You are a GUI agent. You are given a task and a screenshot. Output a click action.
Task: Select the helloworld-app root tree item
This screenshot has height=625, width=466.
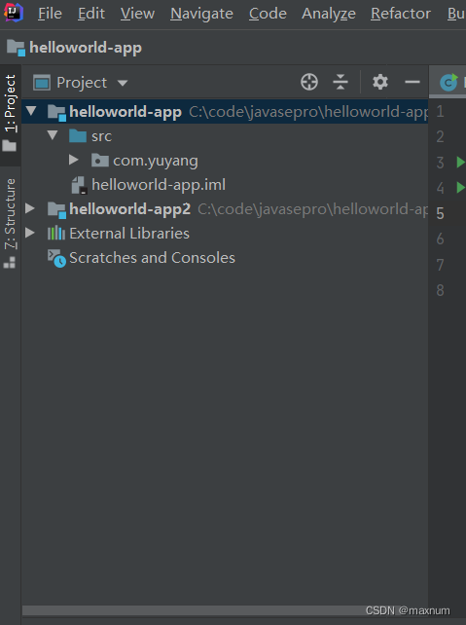225,112
